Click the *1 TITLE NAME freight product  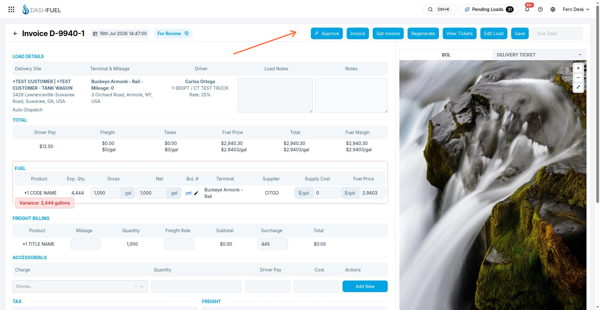39,244
